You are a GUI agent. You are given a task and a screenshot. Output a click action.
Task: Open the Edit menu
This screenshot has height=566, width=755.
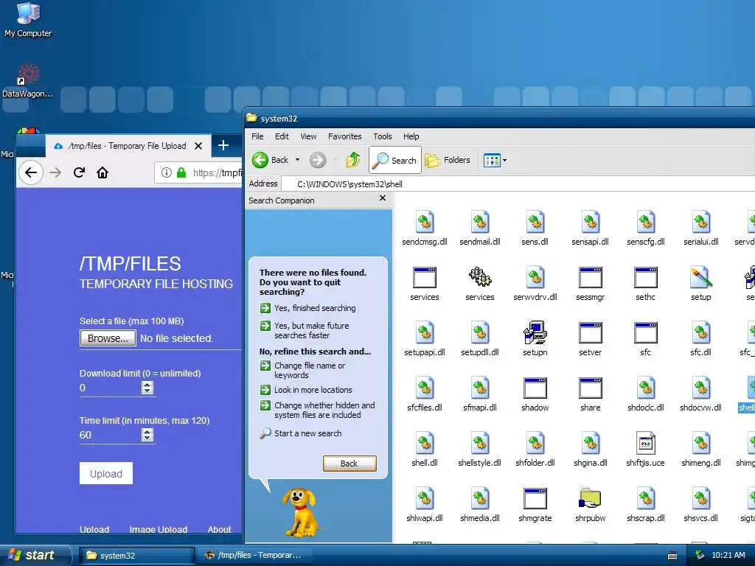[x=282, y=136]
